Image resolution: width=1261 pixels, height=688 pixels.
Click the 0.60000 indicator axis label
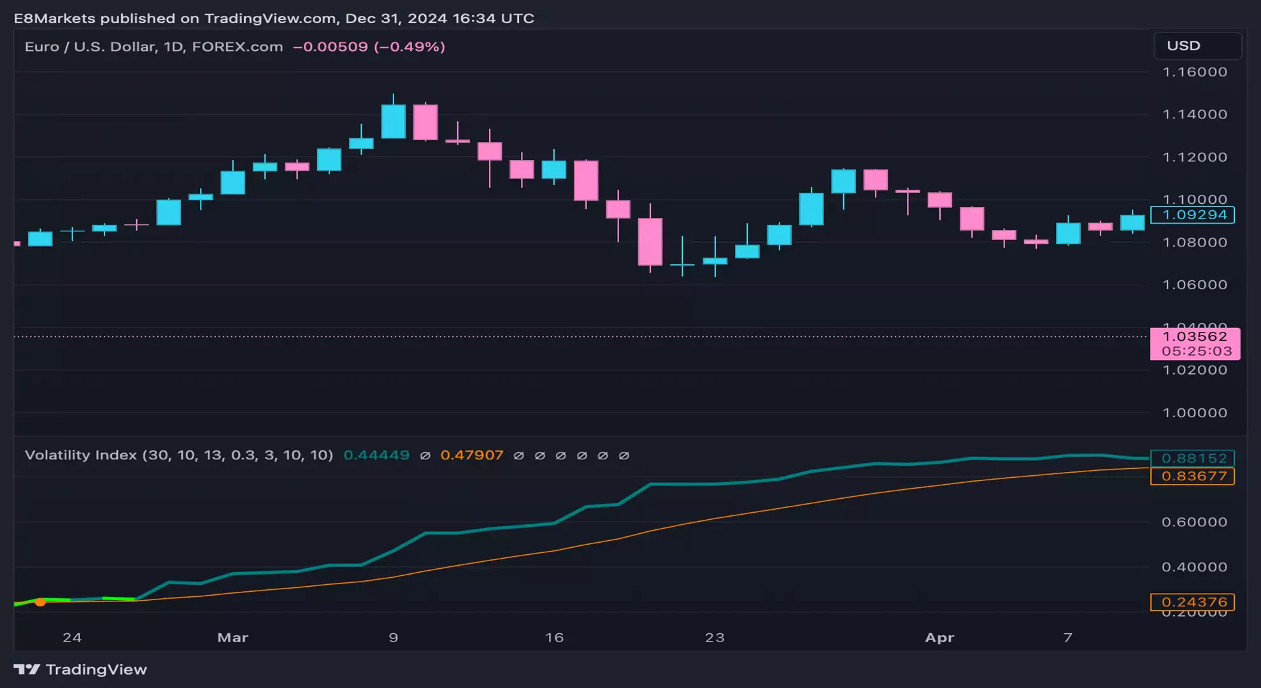(x=1194, y=522)
